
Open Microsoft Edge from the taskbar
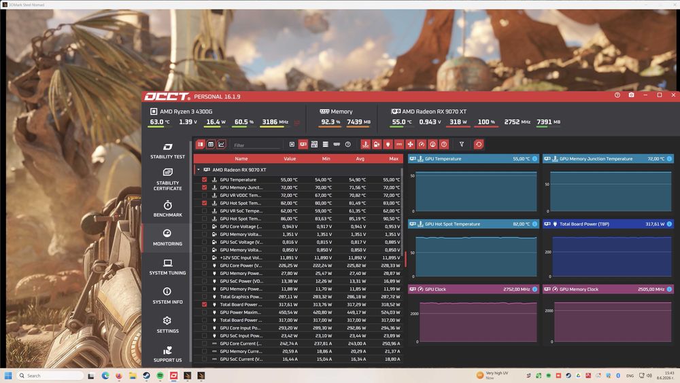[x=105, y=376]
